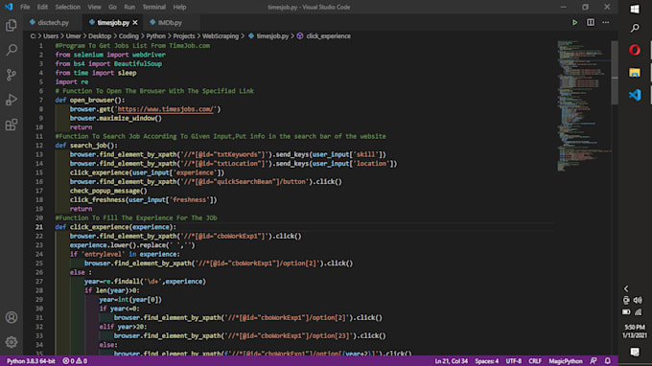Expand Python breadcrumb segment
Viewport: 652px width, 366px height.
[x=155, y=36]
